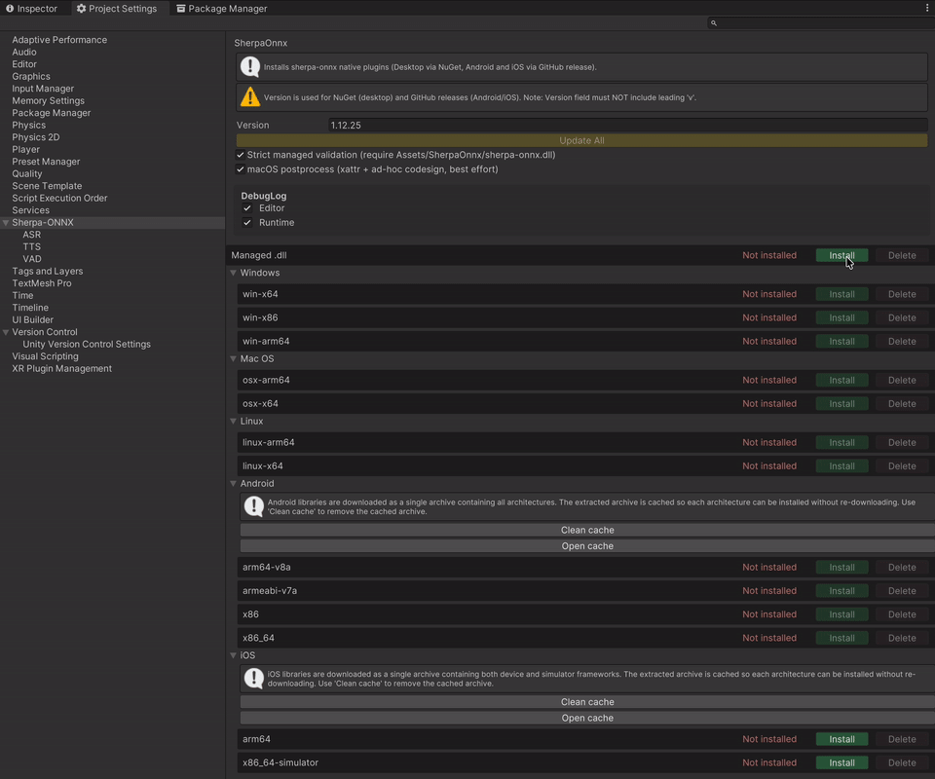Collapse the iOS section

(233, 655)
